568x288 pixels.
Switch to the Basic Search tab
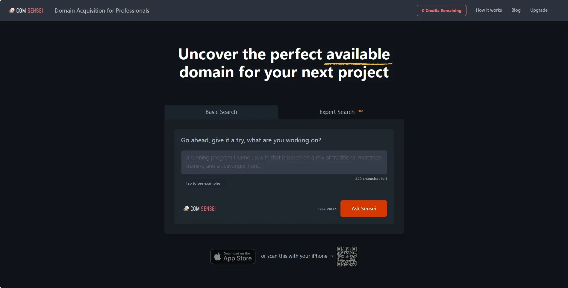click(221, 112)
